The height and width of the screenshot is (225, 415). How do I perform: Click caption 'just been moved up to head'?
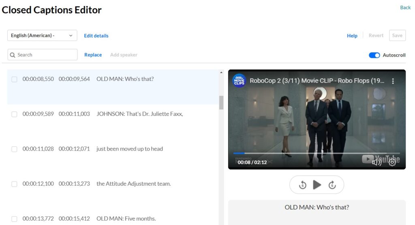pos(130,149)
